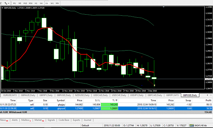Screen dimensions: 213x128
Task: Switch chart to M30 timeframe
Action: (31, 3)
